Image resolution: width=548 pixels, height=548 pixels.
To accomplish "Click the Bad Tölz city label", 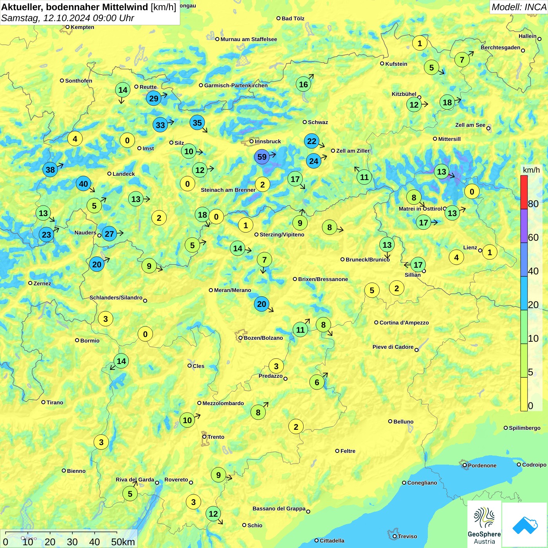I will point(293,18).
